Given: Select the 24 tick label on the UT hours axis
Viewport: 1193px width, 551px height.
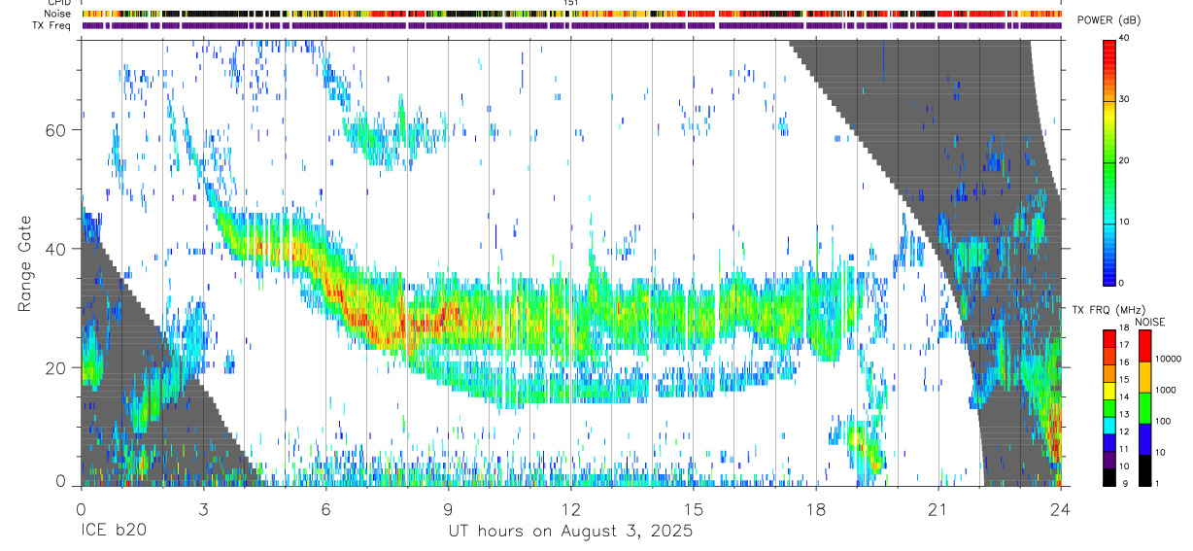Looking at the screenshot, I should point(1060,508).
